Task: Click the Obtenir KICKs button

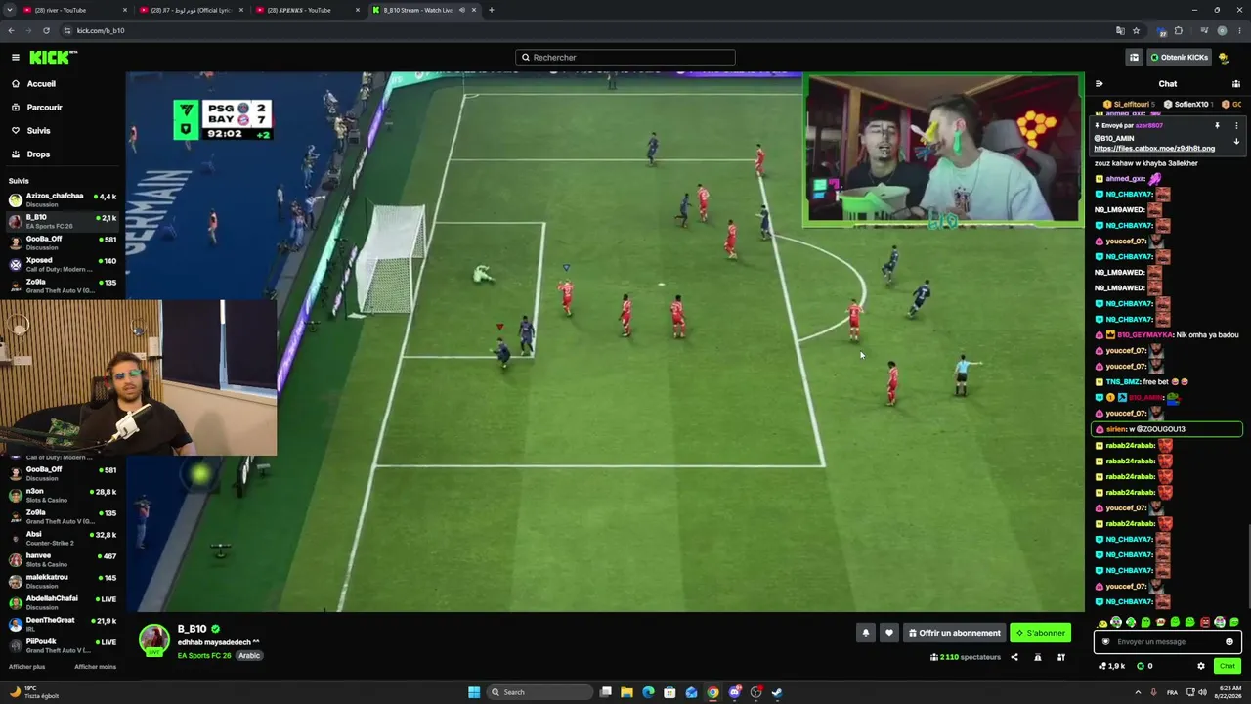Action: 1179,58
